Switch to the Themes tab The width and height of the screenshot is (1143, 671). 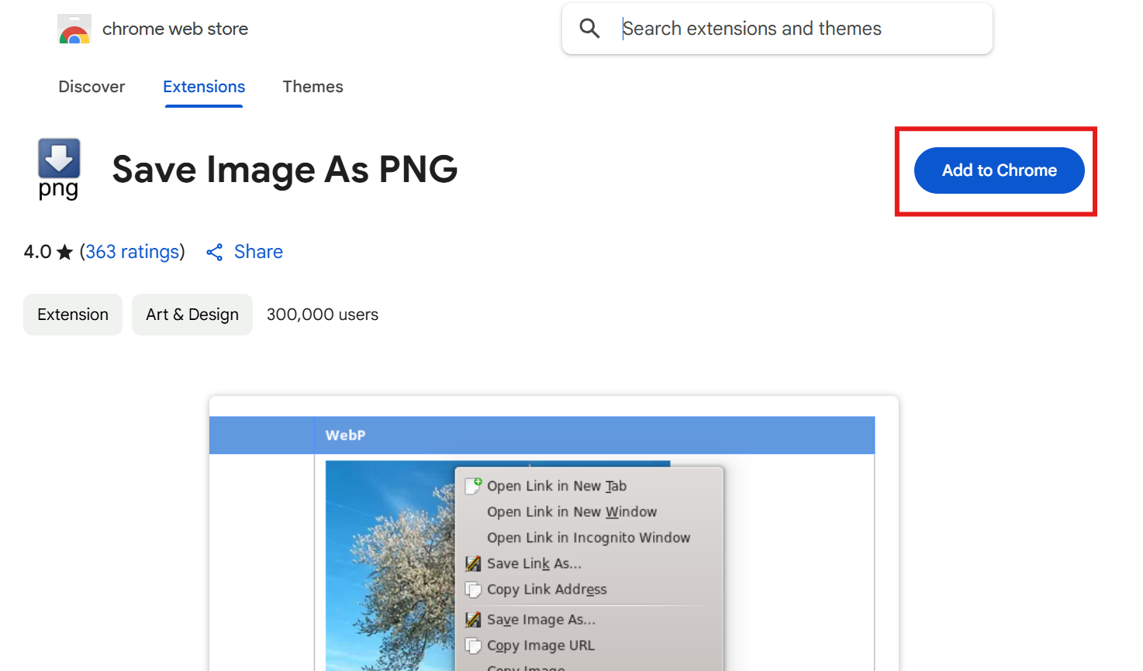313,87
